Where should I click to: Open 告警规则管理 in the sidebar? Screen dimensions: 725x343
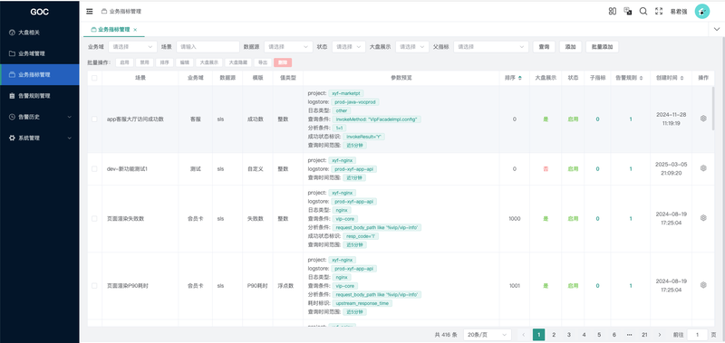coord(40,96)
